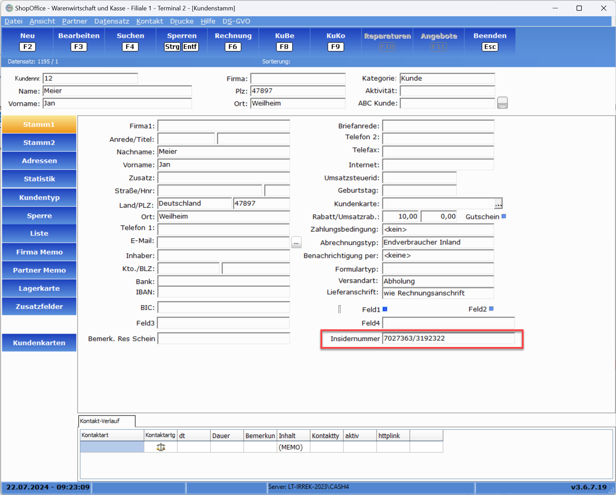The width and height of the screenshot is (616, 495).
Task: Open the E-Mail ellipsis button
Action: (x=296, y=242)
